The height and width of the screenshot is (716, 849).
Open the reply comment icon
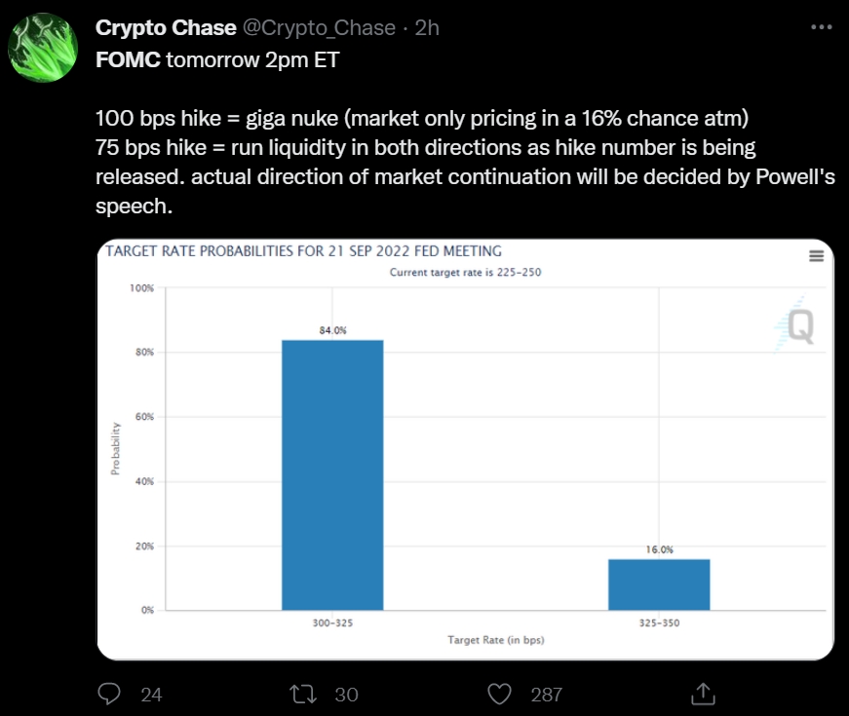[109, 694]
